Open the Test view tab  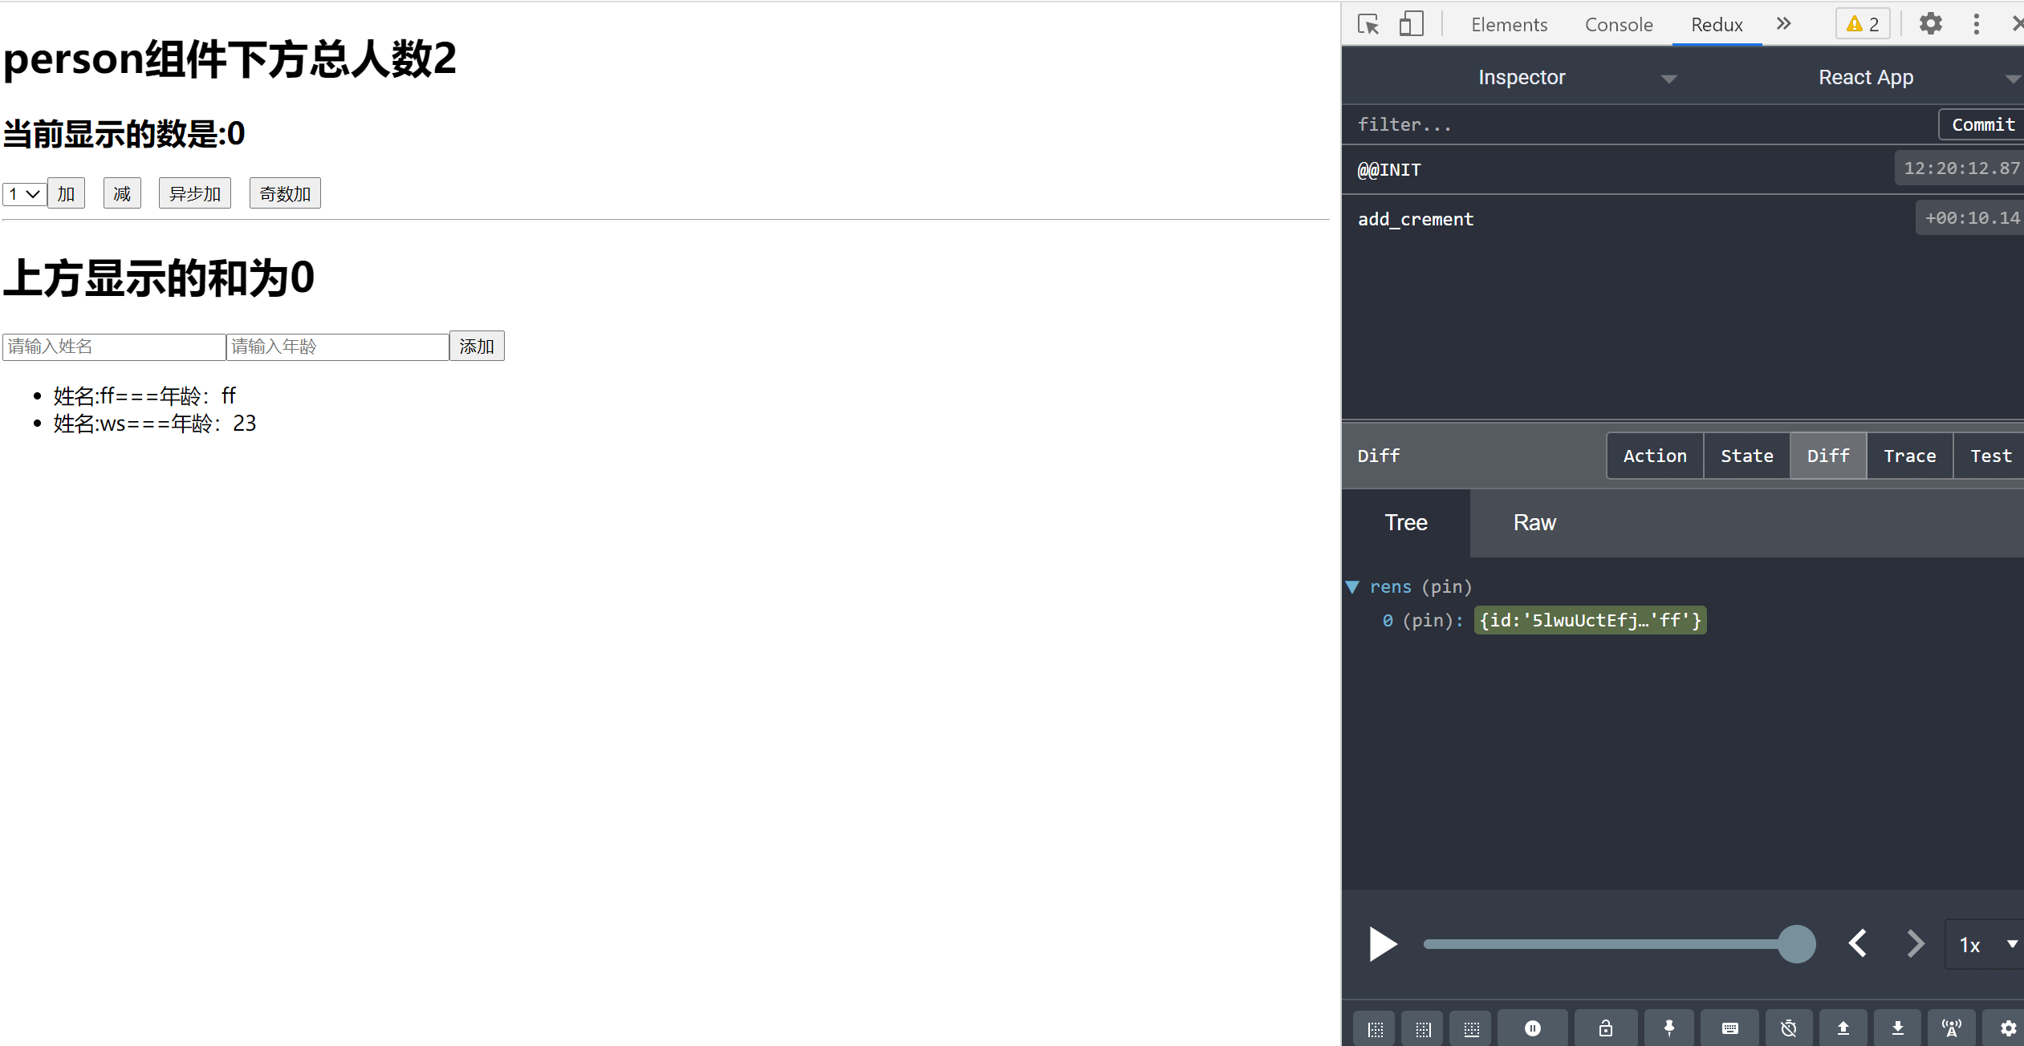click(1990, 456)
